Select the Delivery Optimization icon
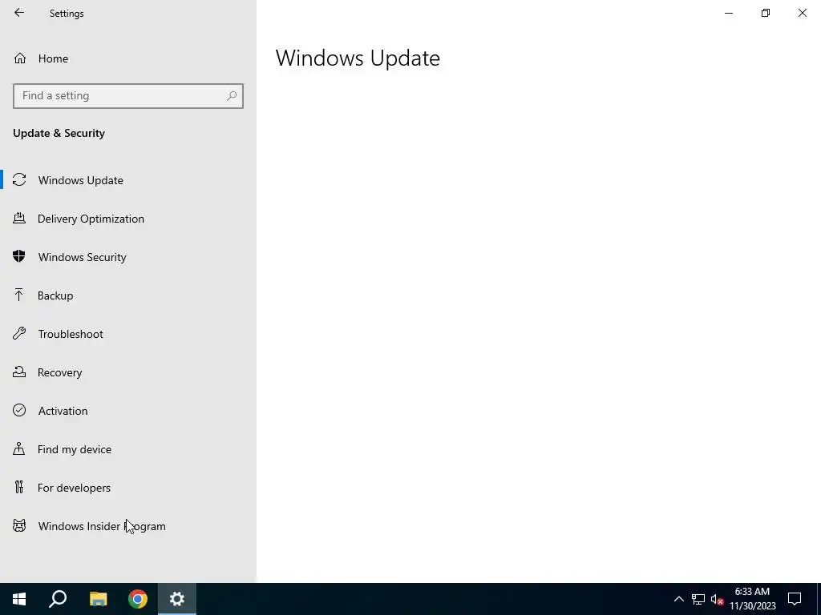Image resolution: width=821 pixels, height=615 pixels. 19,218
